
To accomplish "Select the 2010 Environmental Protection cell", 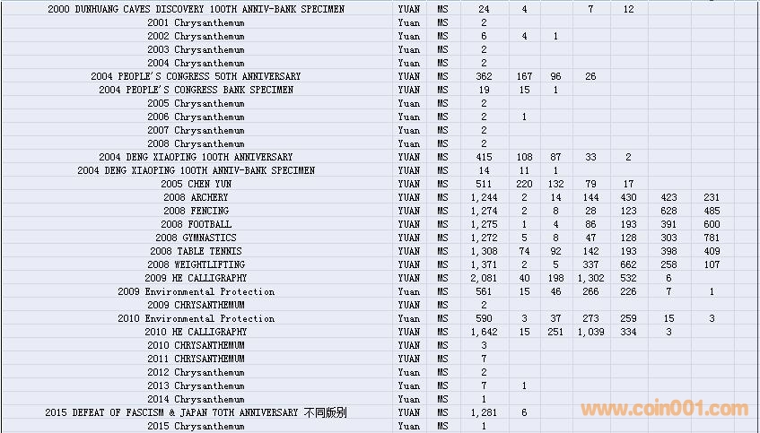I will coord(196,318).
